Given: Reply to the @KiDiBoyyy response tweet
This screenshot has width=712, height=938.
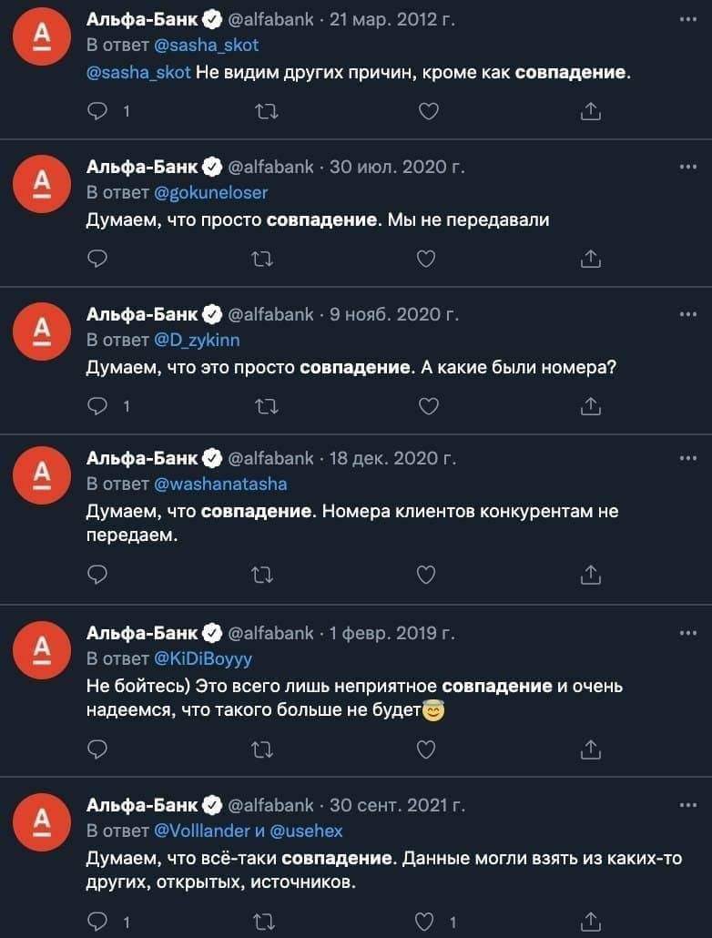Looking at the screenshot, I should coord(97,749).
